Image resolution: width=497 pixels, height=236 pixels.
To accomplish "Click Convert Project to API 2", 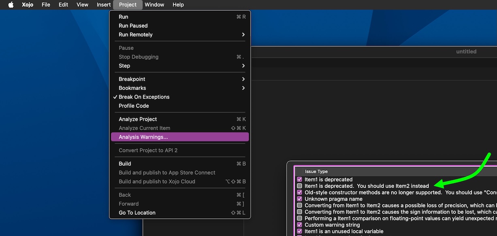I will [180, 150].
